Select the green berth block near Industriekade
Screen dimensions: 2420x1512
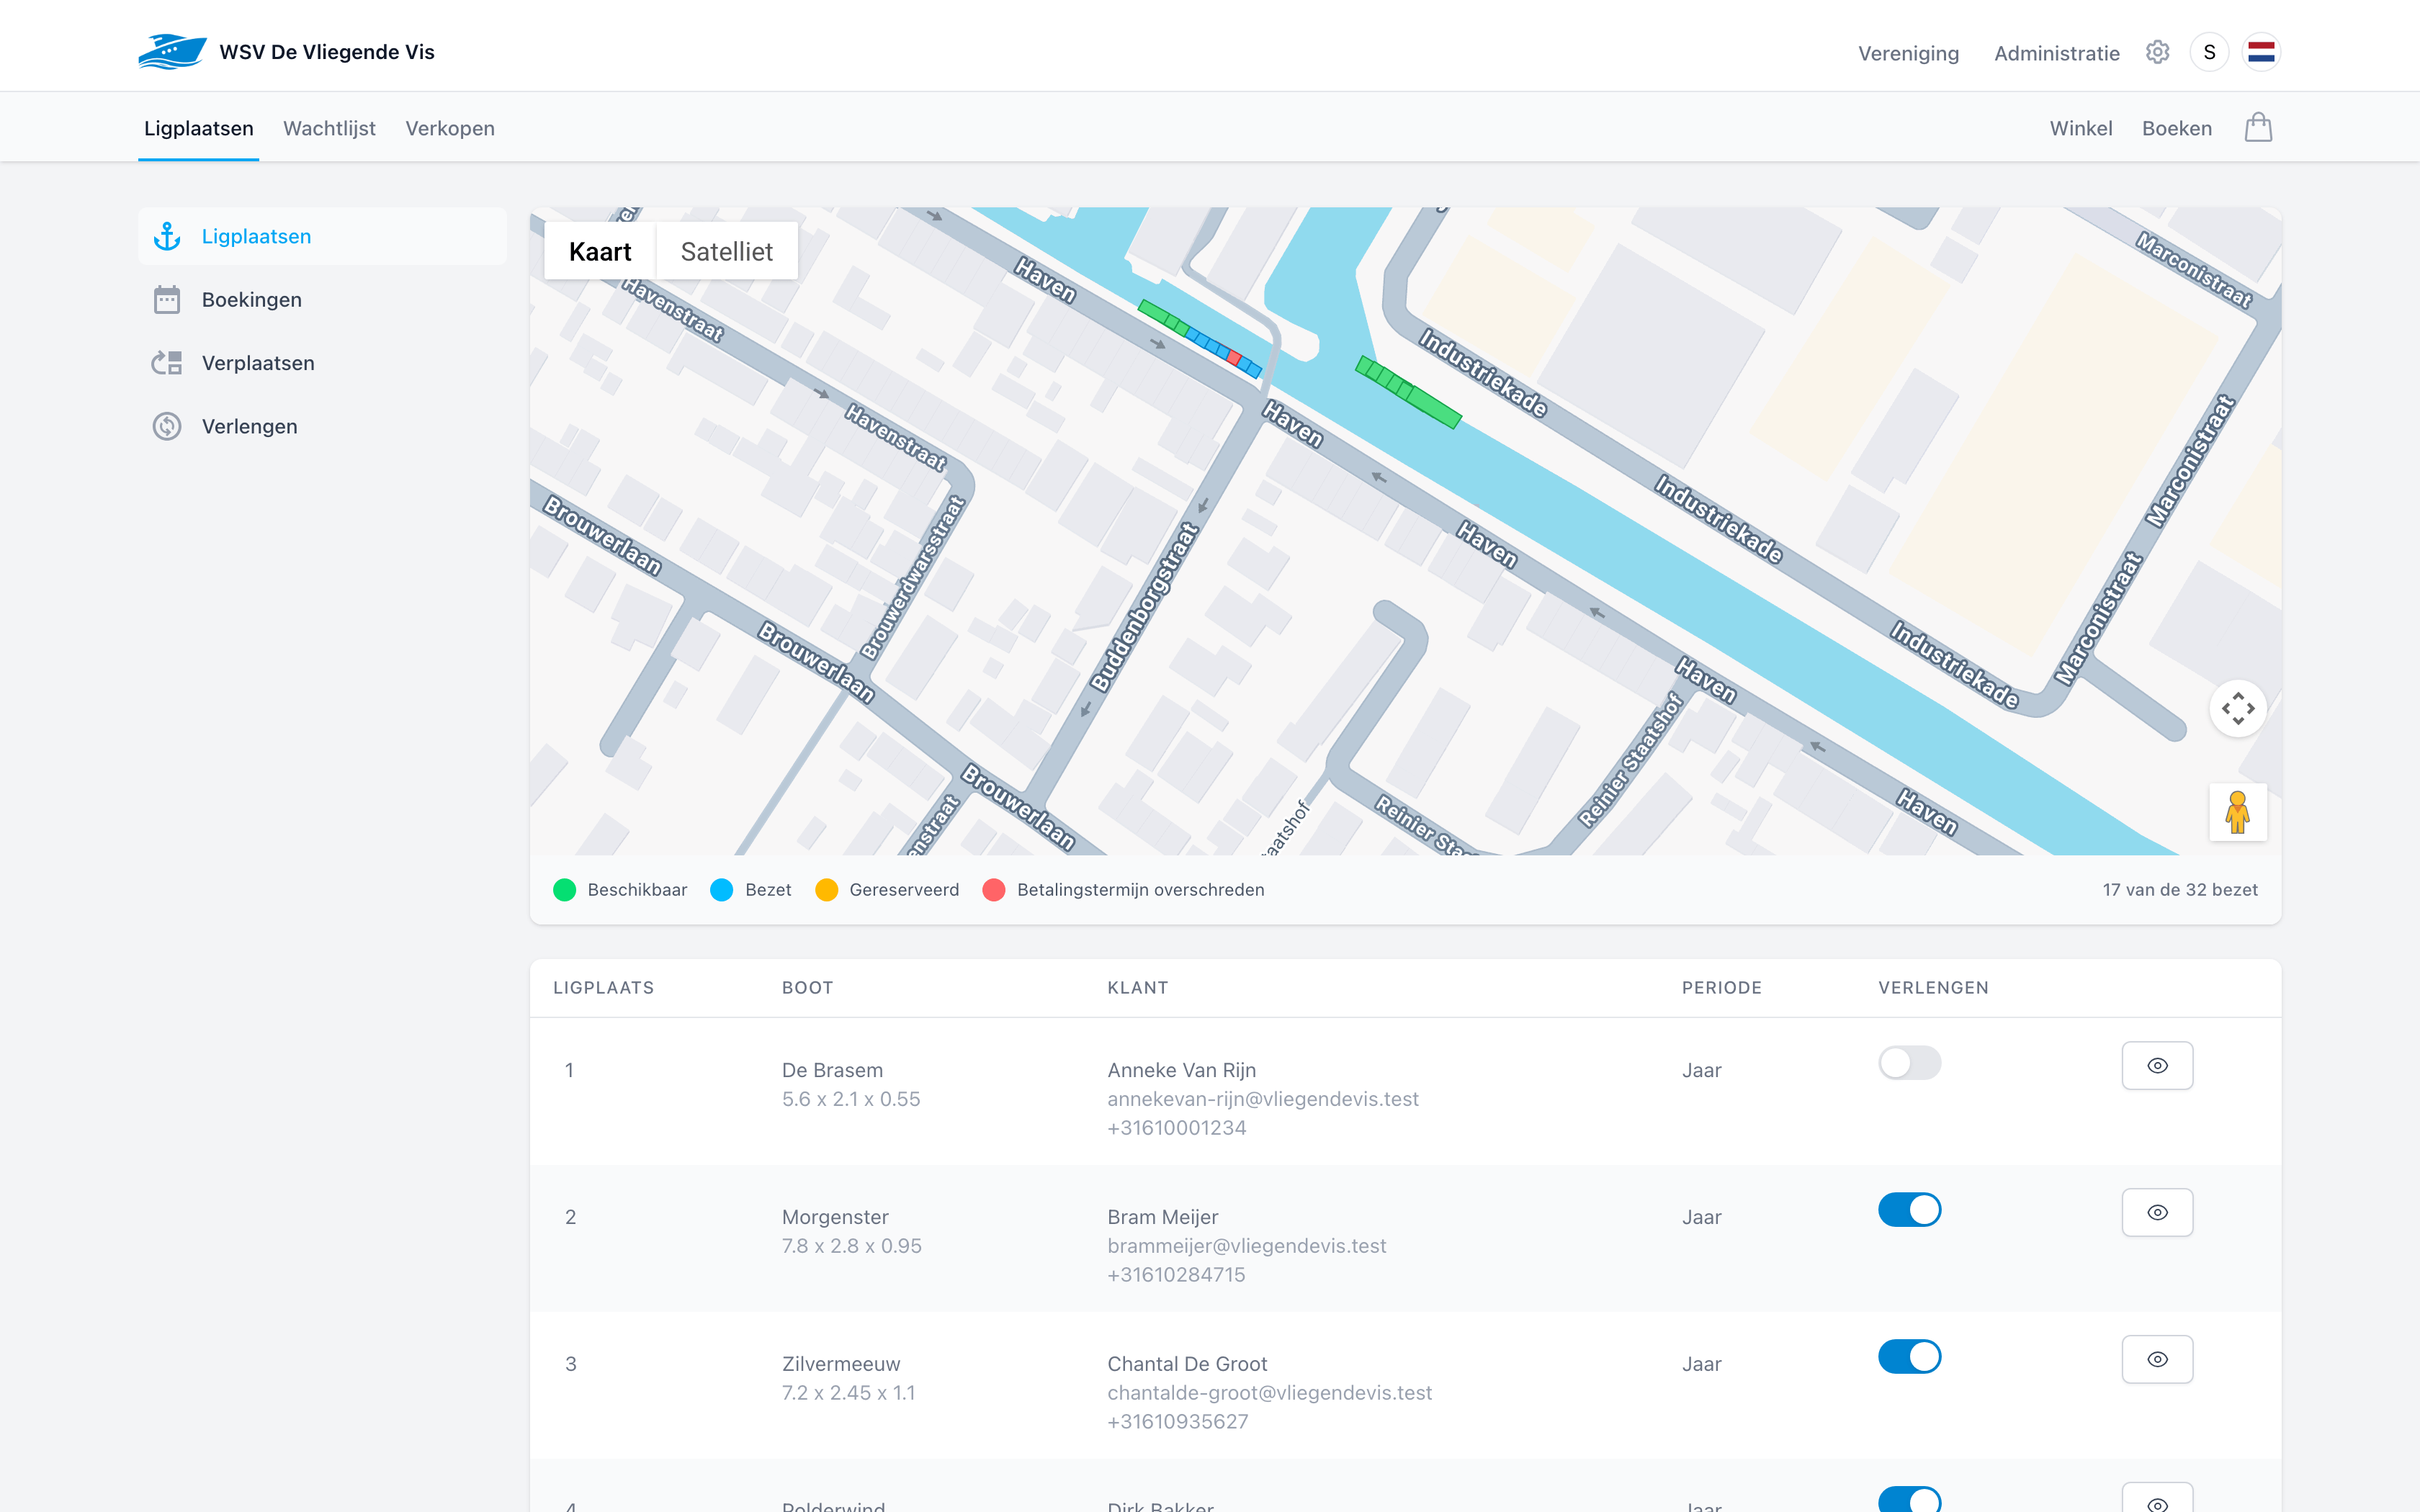coord(1408,392)
